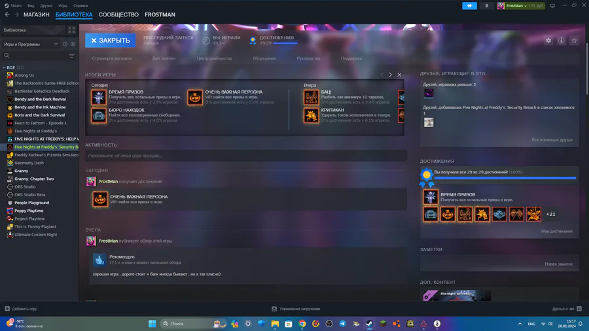This screenshot has height=331, width=589.
Task: Open Steam big picture monitor icon
Action: point(552,6)
